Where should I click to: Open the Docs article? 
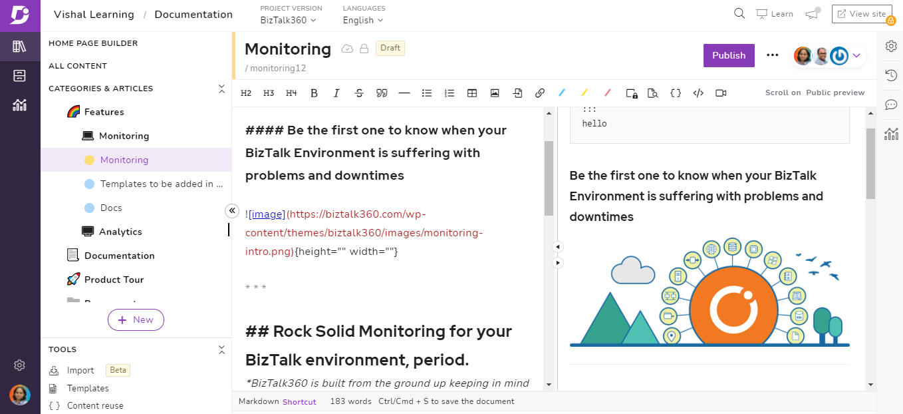tap(111, 208)
